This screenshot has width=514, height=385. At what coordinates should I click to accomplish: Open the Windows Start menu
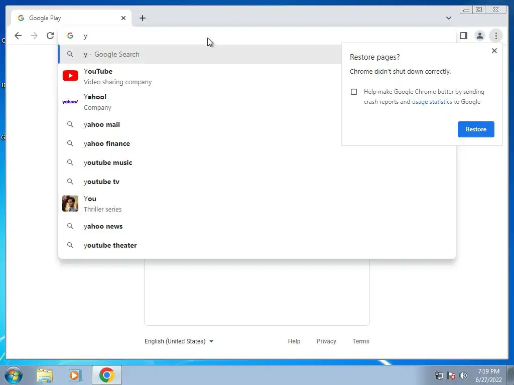pos(14,375)
